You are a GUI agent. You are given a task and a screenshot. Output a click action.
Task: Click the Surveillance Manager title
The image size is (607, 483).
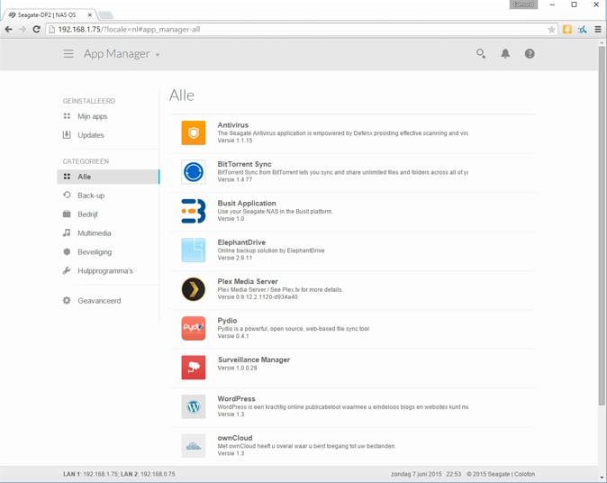coord(254,360)
